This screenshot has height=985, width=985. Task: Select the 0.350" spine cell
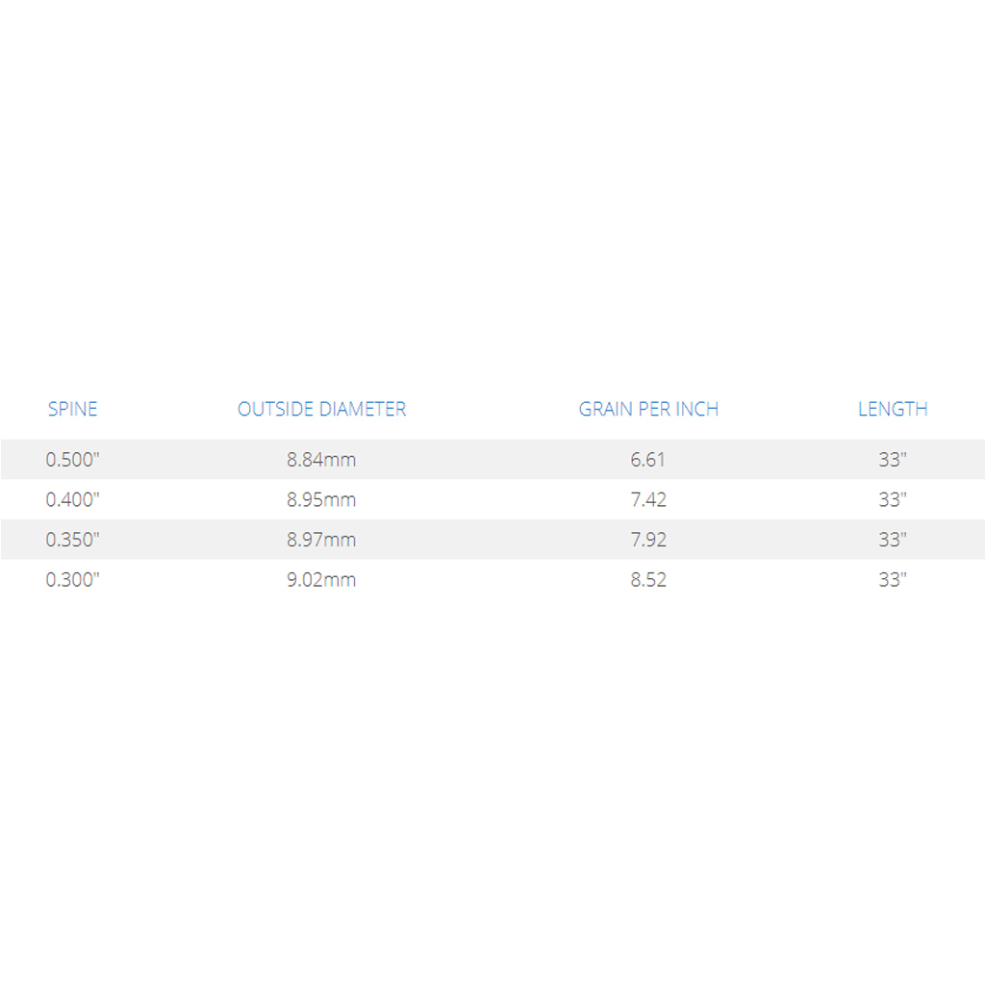coord(73,540)
